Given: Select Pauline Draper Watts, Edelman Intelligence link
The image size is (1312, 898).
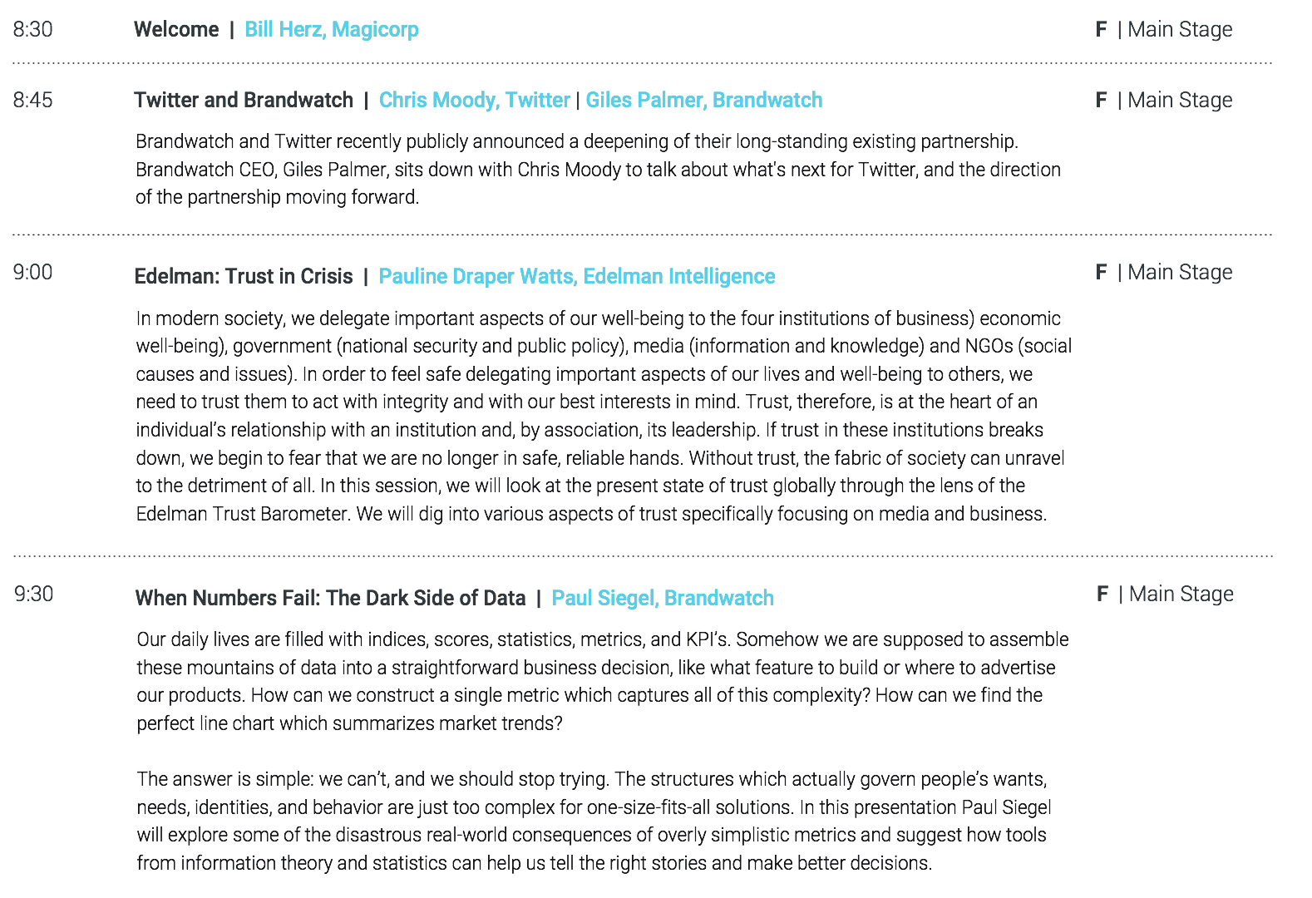Looking at the screenshot, I should pos(576,277).
